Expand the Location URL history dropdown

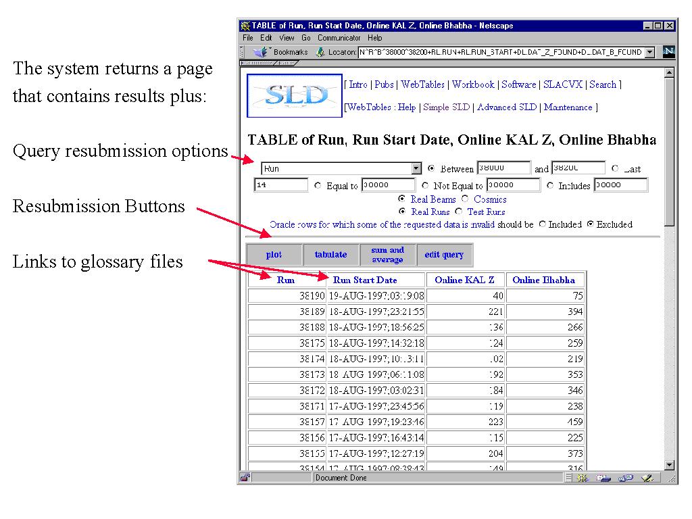click(650, 52)
